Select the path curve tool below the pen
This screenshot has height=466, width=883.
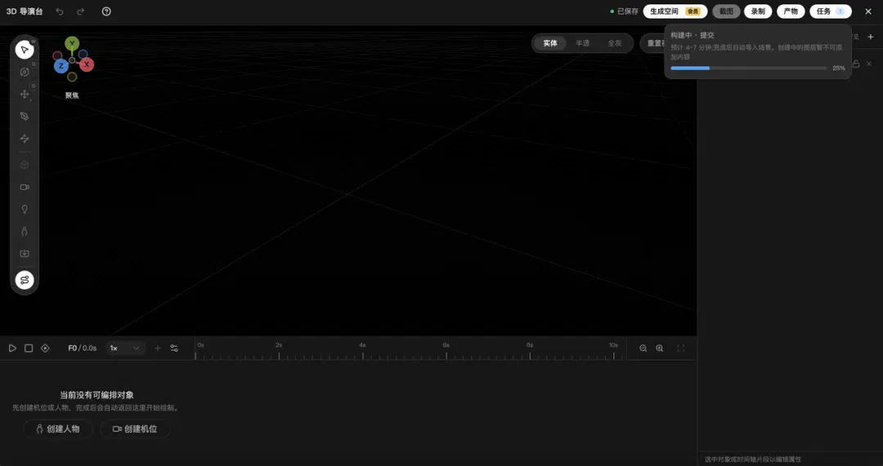25,138
